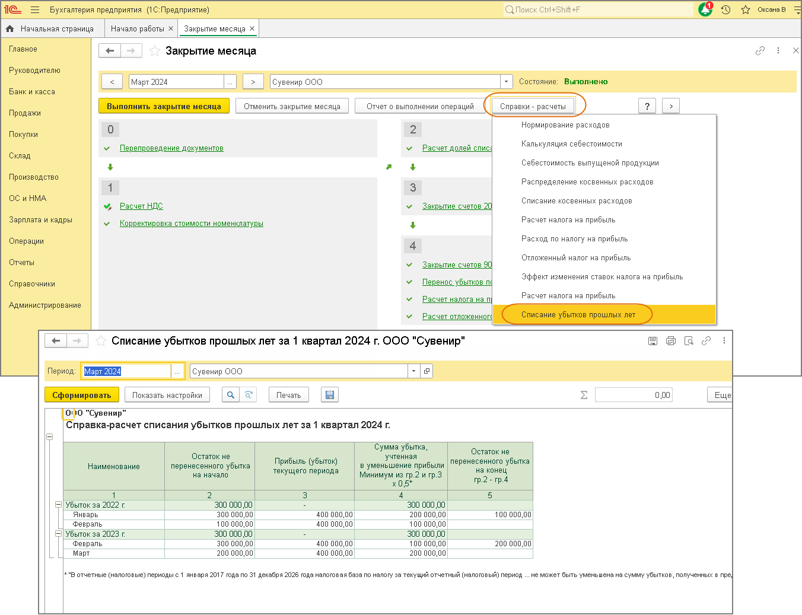Click Еще button in report toolbar
Image resolution: width=802 pixels, height=615 pixels.
[720, 395]
